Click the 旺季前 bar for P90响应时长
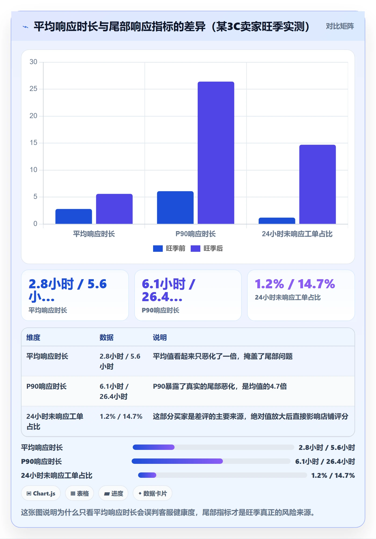 pyautogui.click(x=175, y=207)
